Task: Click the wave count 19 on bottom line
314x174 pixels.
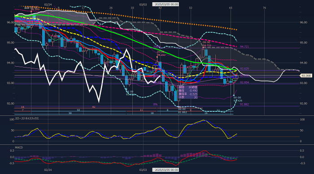Action: [205, 113]
